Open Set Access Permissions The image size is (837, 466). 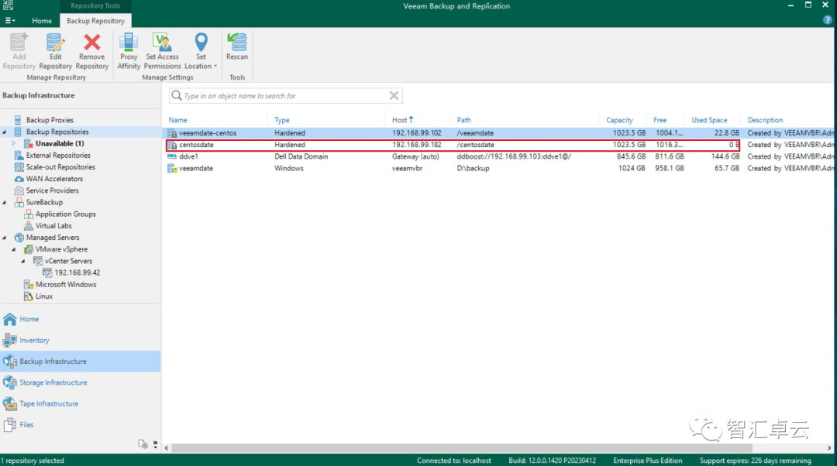(162, 50)
